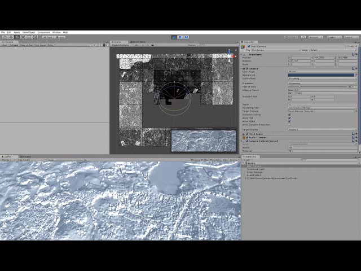
Task: Select Directional Light in Hierarchy
Action: 256,169
